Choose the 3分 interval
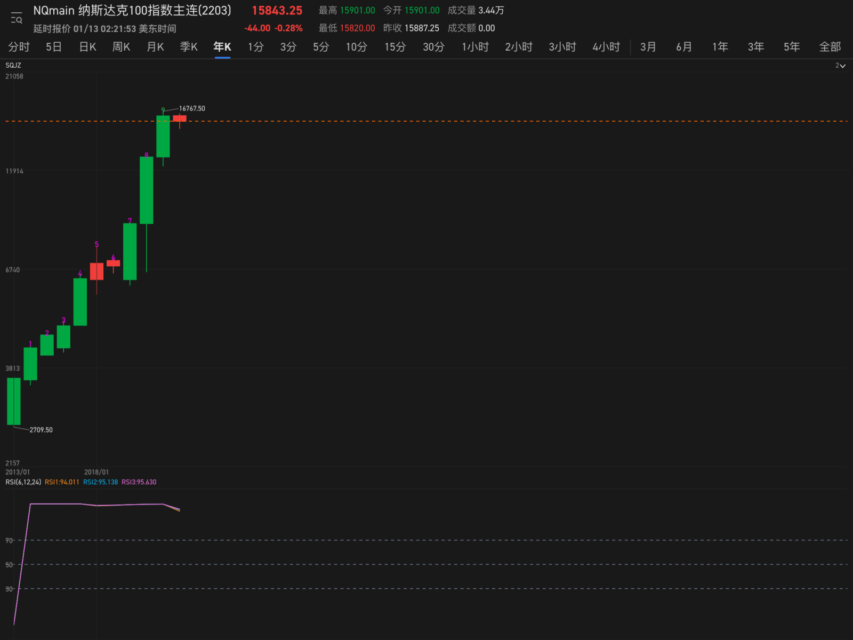The height and width of the screenshot is (640, 853). click(288, 47)
